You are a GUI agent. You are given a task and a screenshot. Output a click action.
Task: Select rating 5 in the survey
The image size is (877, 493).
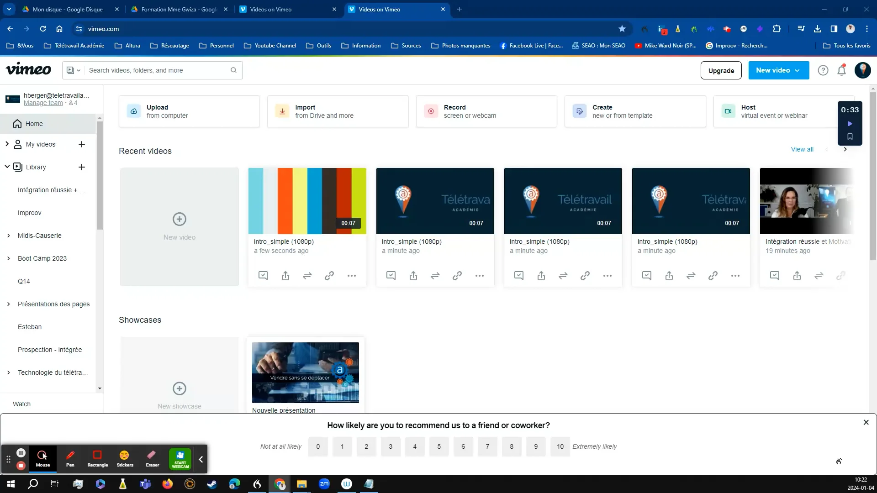(439, 447)
